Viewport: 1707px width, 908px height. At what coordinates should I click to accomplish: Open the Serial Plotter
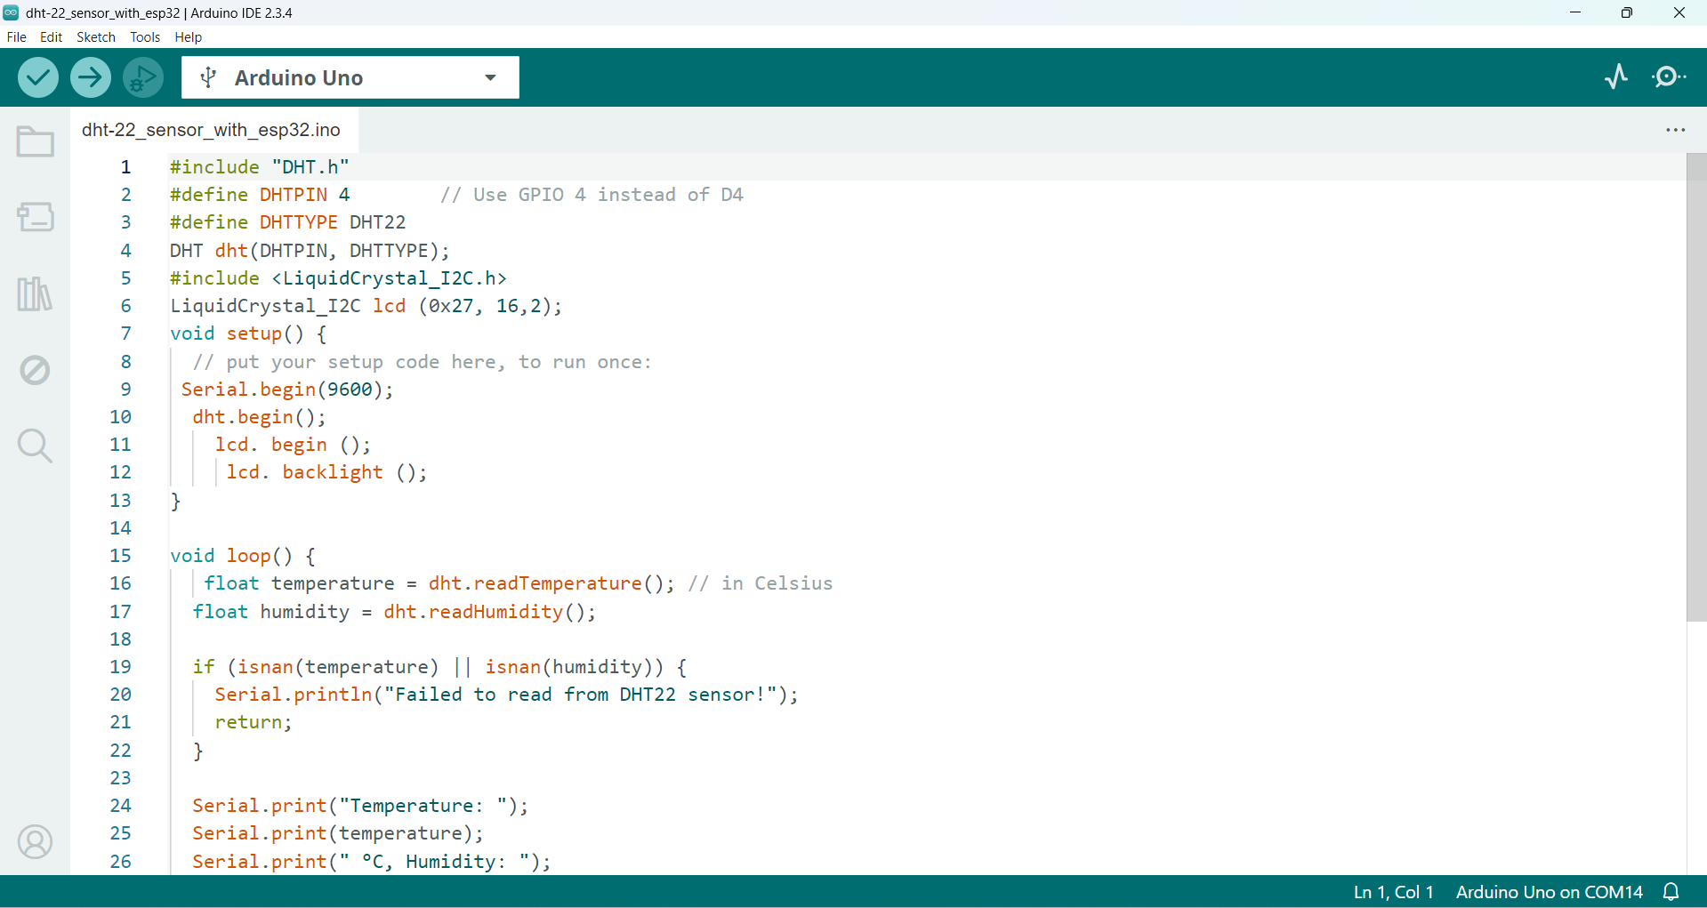pos(1617,76)
